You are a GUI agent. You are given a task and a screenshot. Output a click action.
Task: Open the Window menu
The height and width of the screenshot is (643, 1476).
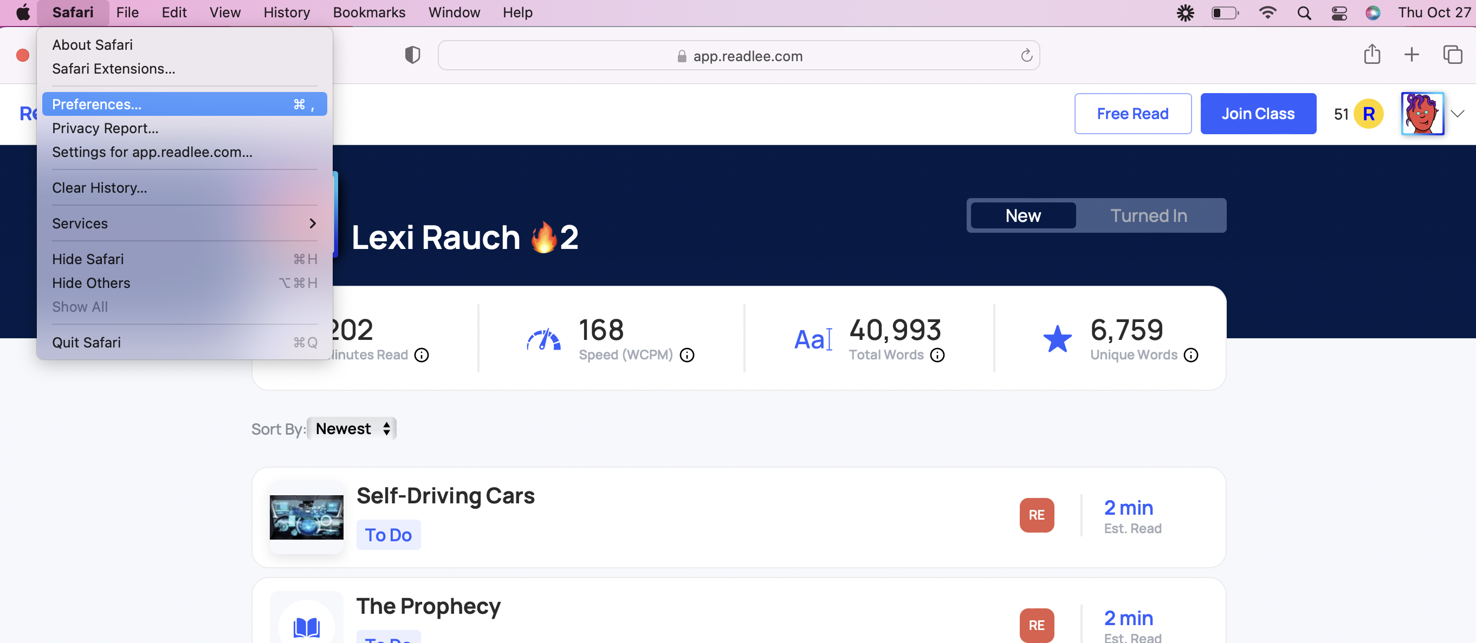tap(454, 12)
